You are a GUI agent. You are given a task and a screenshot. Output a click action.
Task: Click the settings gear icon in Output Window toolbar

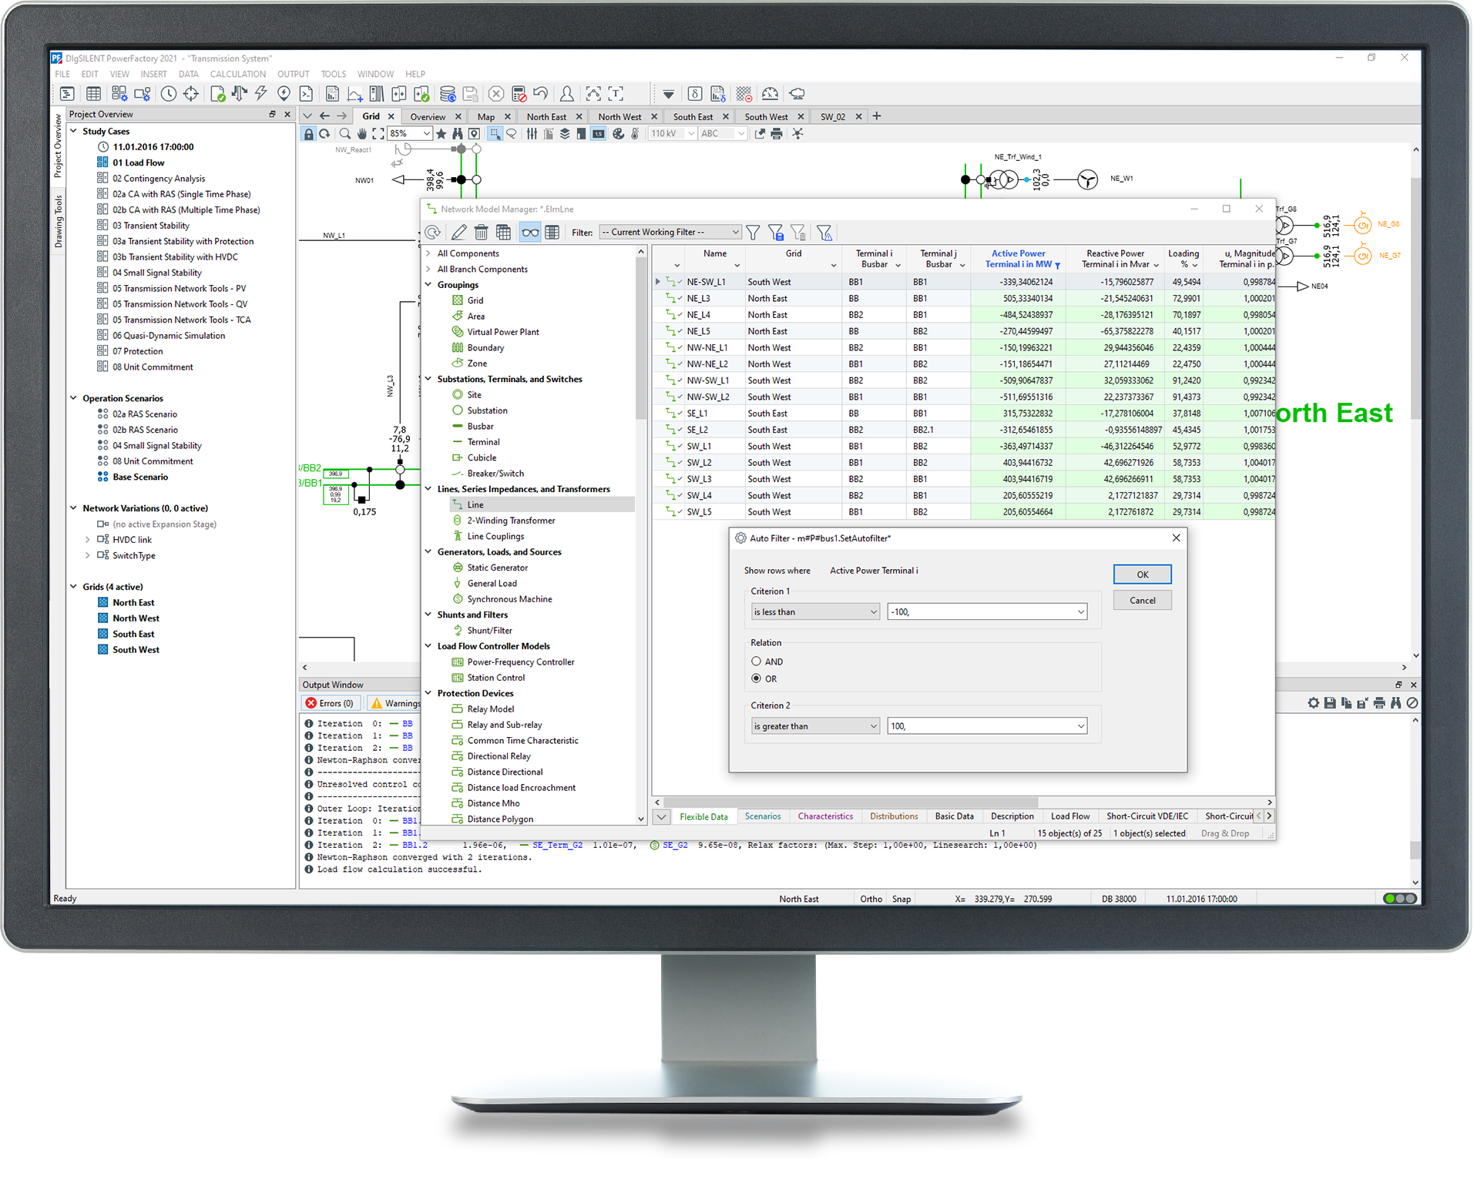tap(1314, 704)
